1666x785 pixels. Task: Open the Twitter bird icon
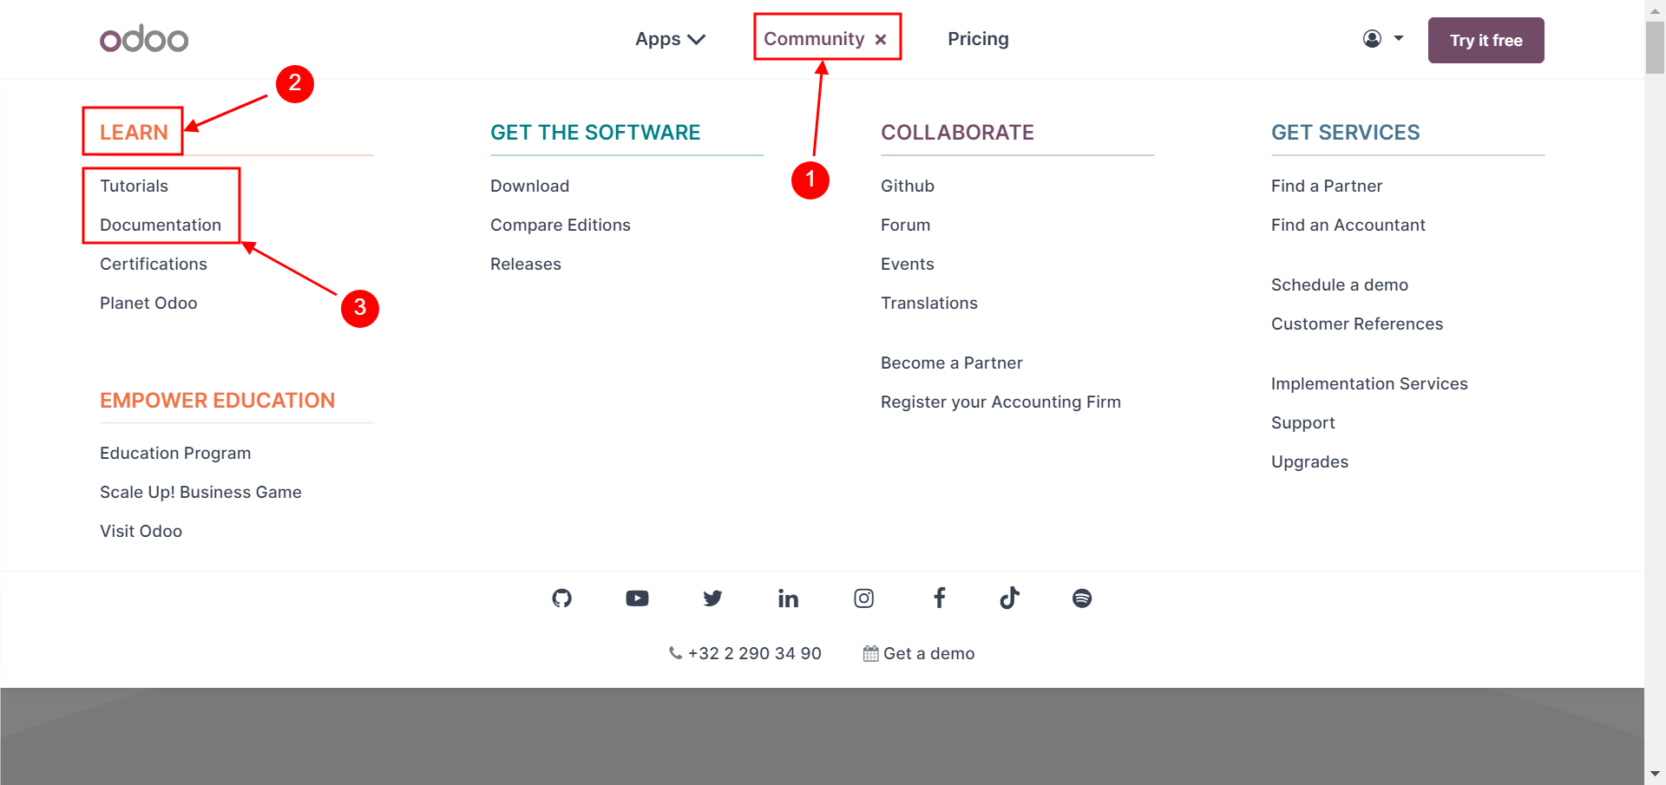712,598
